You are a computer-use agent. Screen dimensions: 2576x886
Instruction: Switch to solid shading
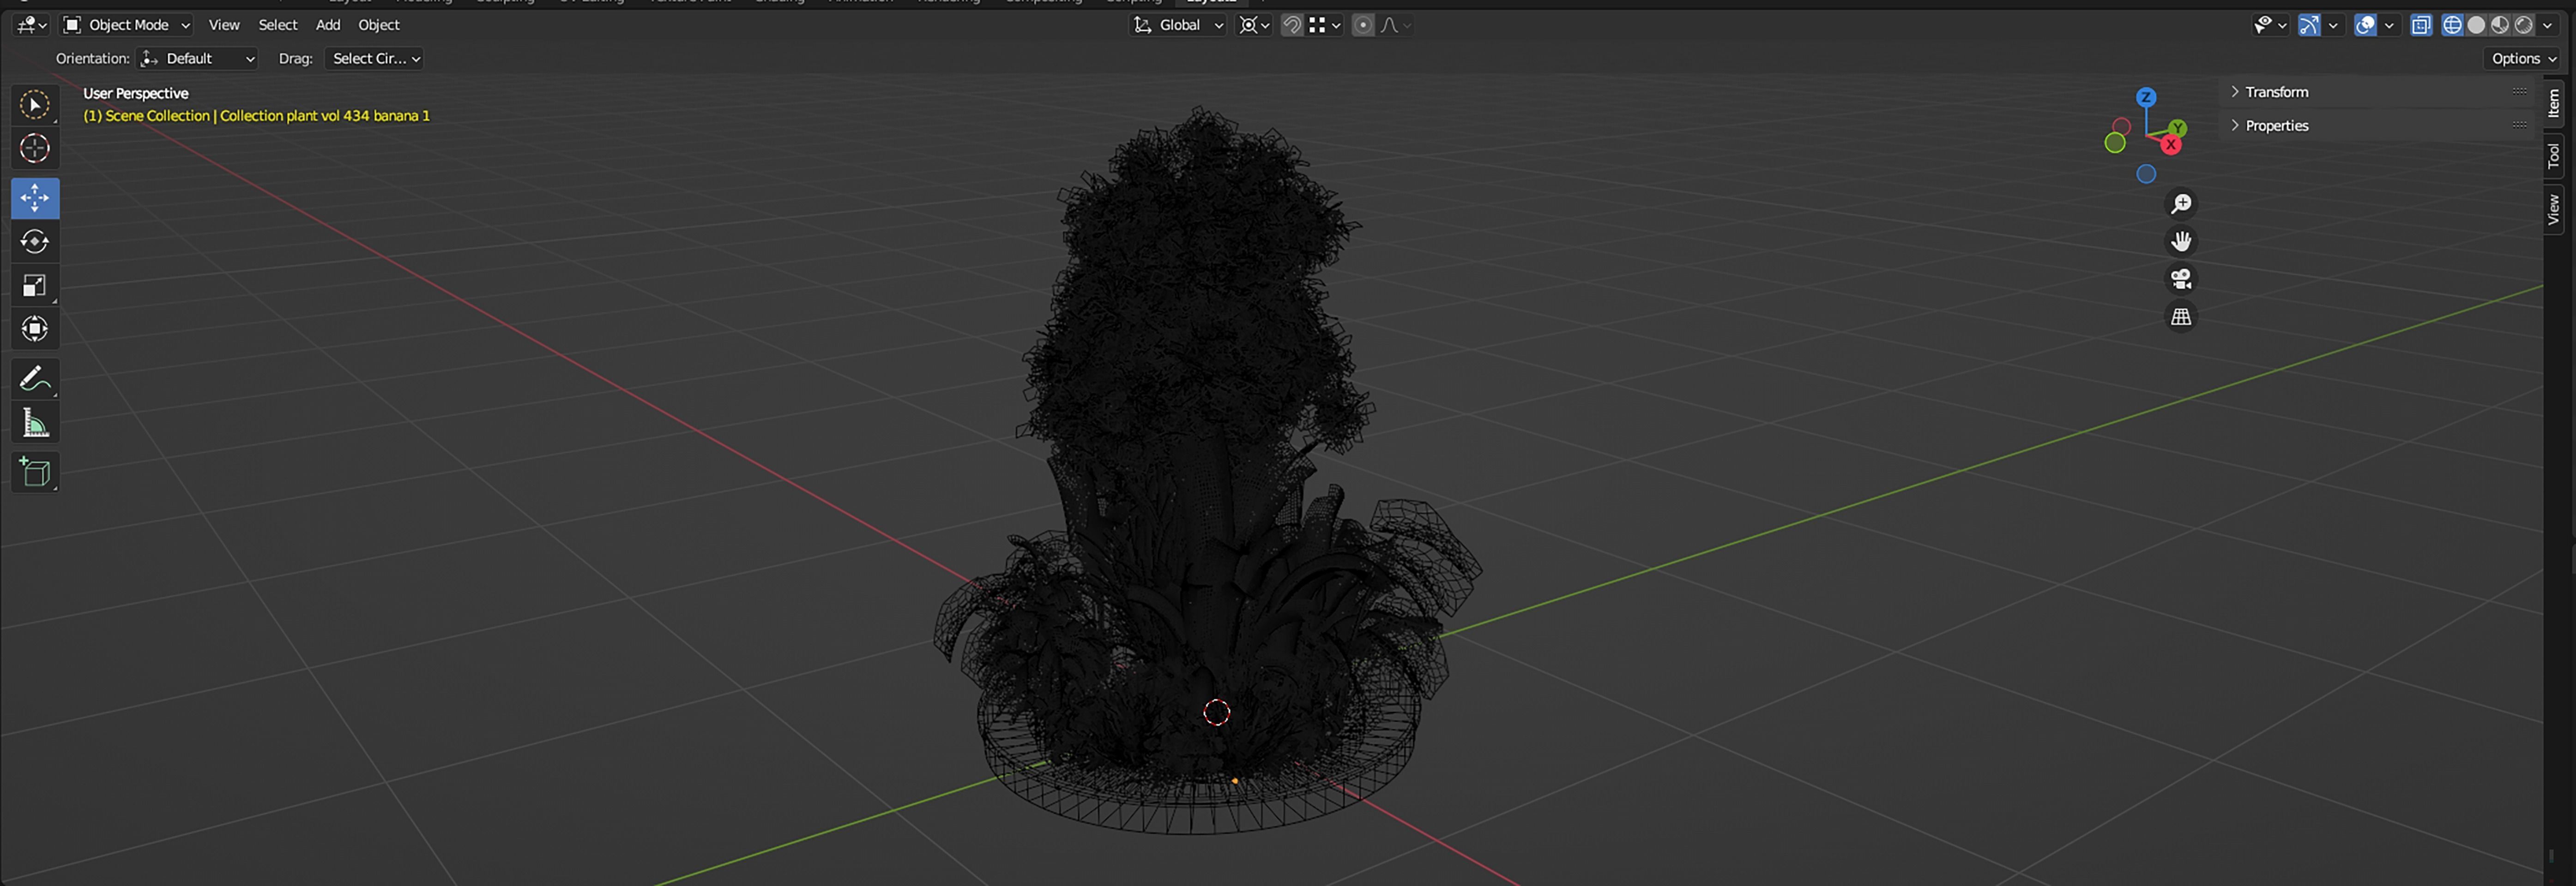[x=2476, y=25]
